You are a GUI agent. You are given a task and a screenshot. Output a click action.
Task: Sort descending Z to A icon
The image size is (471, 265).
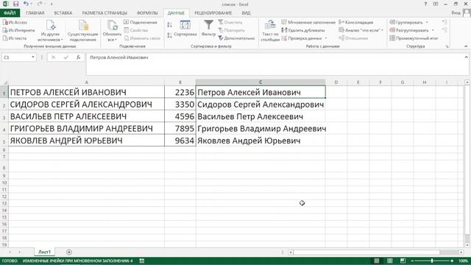(170, 35)
